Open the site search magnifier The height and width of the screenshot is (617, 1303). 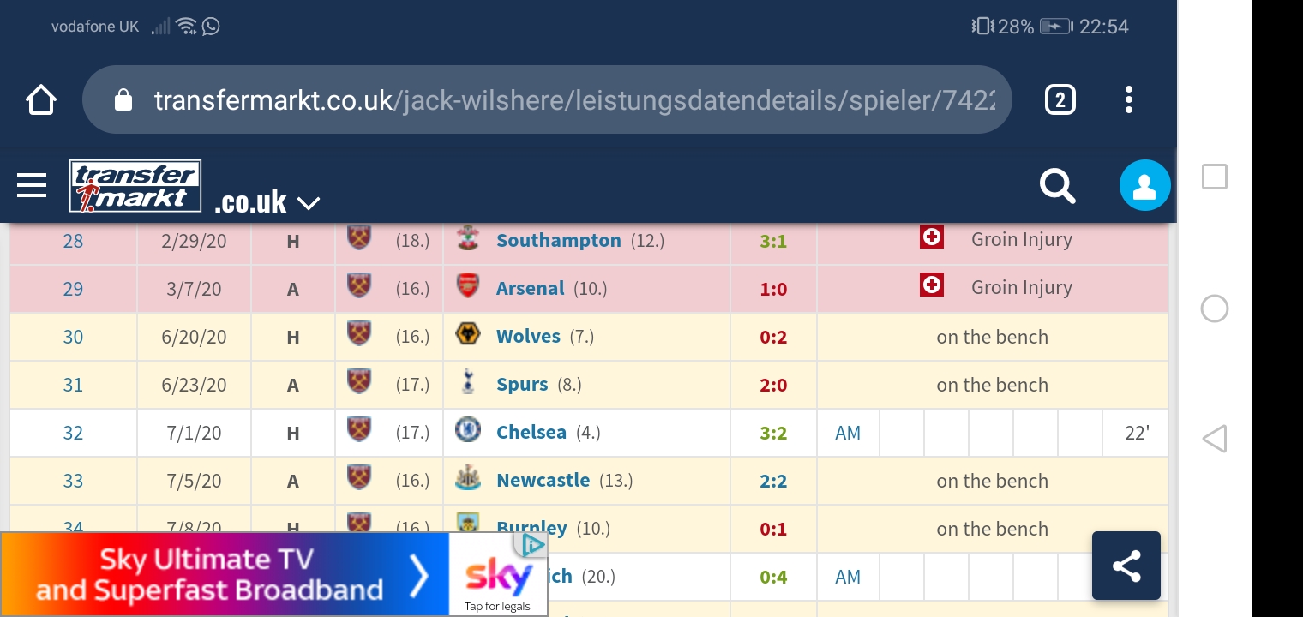(x=1057, y=185)
